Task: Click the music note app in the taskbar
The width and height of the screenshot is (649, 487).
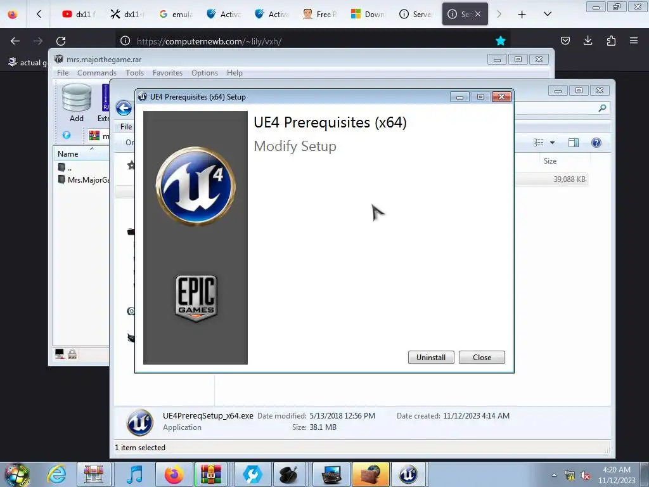Action: 134,474
